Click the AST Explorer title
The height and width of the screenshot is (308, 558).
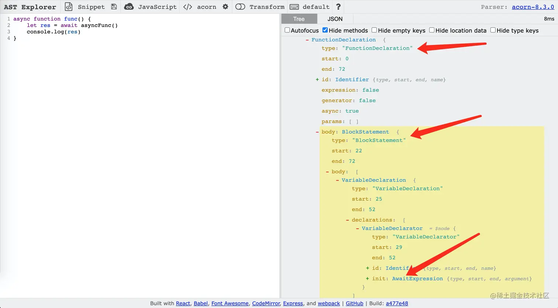(x=30, y=7)
